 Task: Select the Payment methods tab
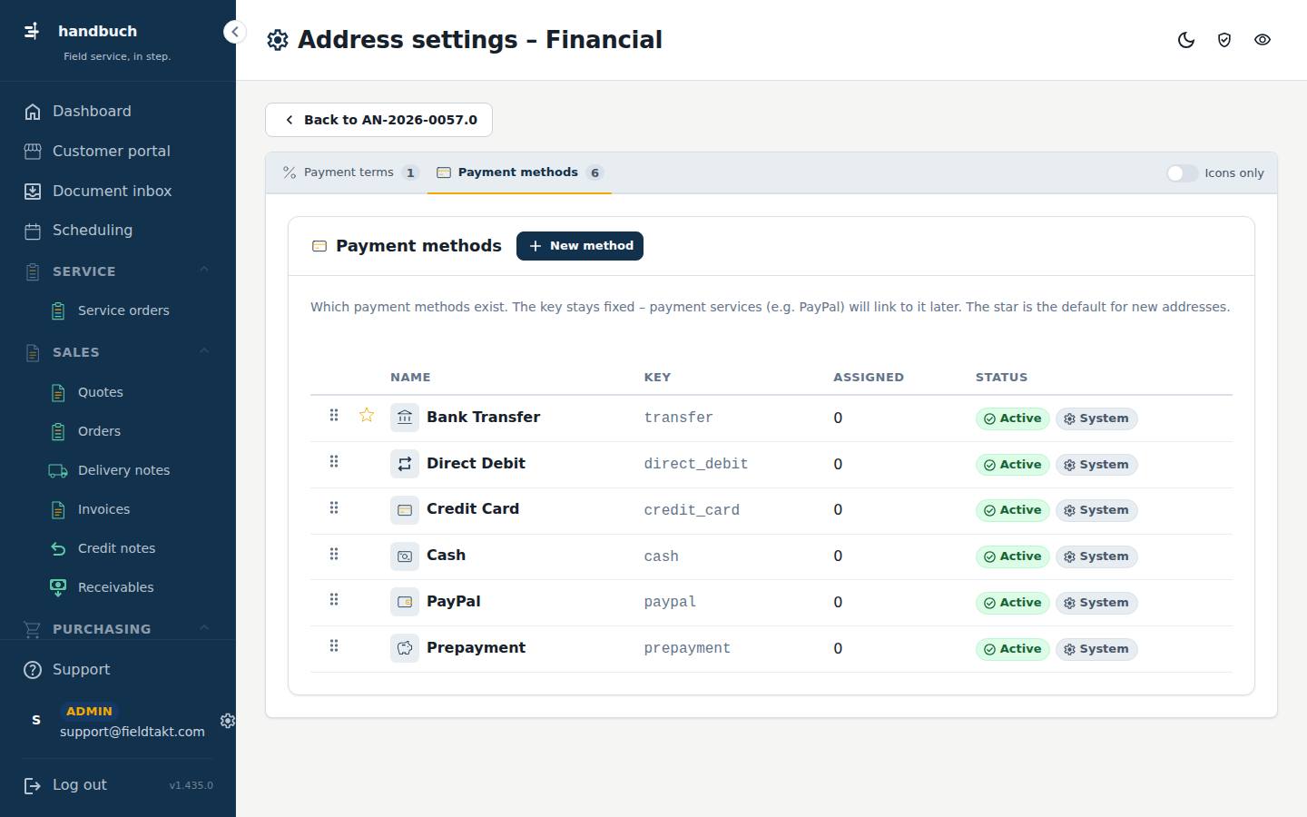pyautogui.click(x=520, y=172)
